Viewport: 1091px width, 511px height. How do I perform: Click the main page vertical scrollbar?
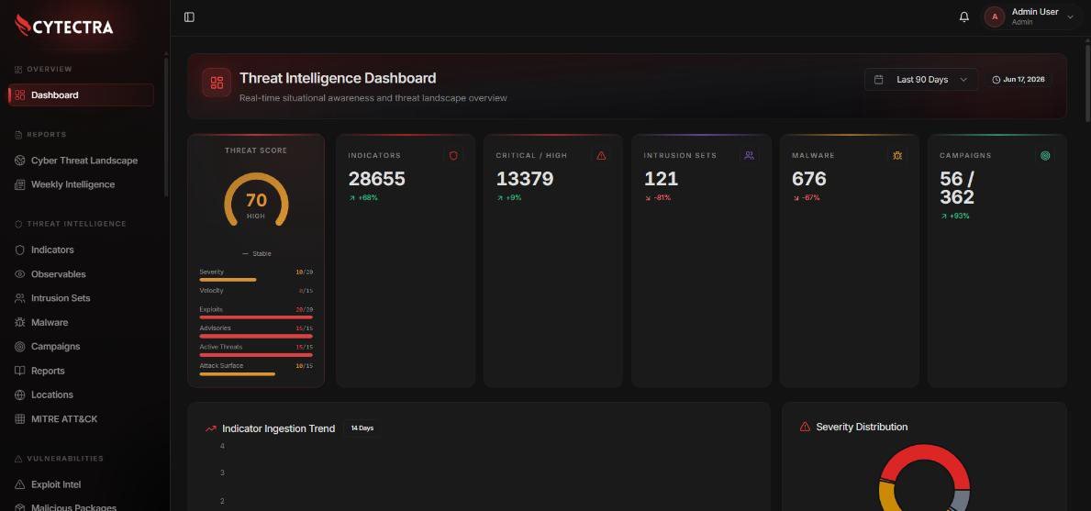tap(1087, 83)
